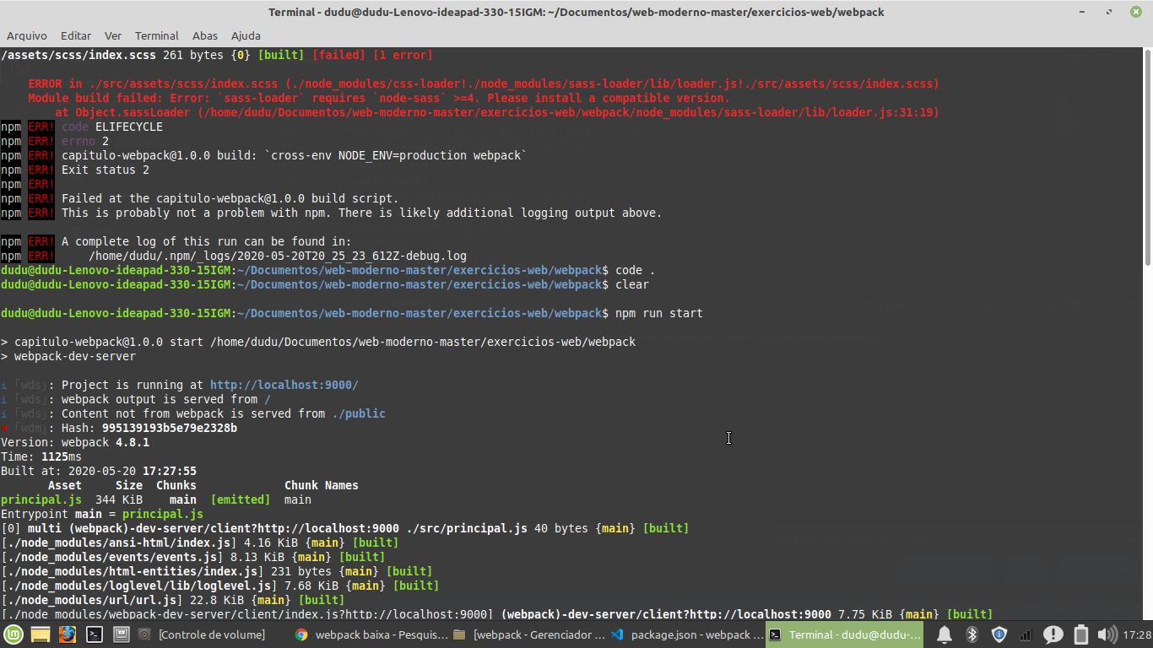This screenshot has height=648, width=1153.
Task: Open the Editar menu
Action: [76, 35]
